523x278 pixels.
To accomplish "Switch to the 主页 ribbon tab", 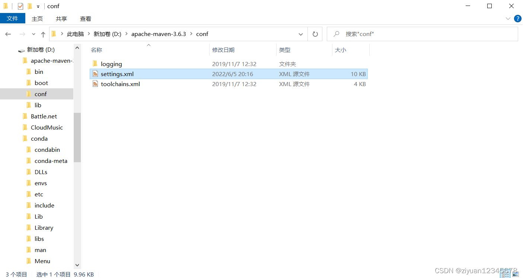I will click(x=37, y=19).
